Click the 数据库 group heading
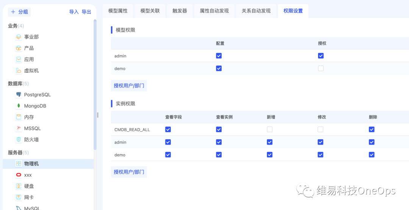Image resolution: width=409 pixels, height=210 pixels. pos(18,83)
